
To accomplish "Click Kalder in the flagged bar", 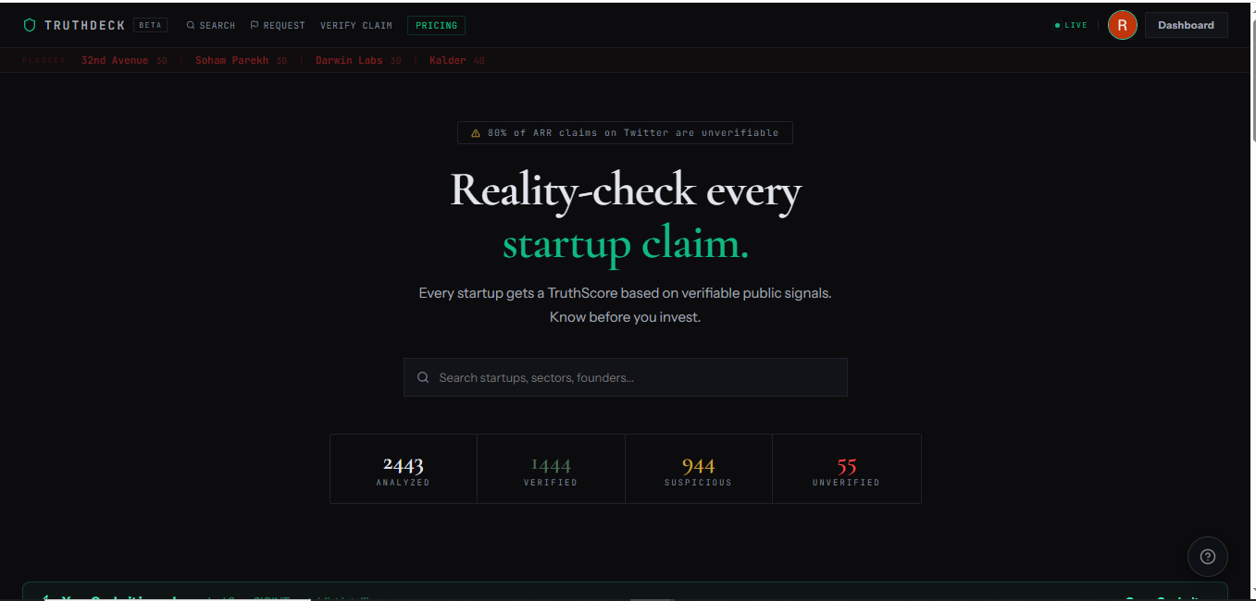I will [x=448, y=60].
